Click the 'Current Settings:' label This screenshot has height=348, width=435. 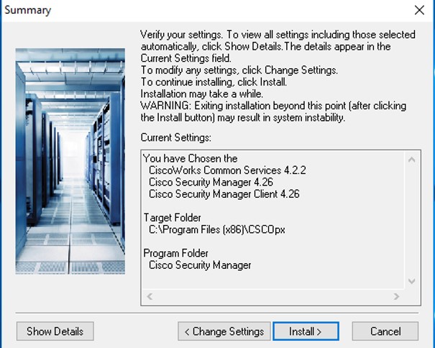click(176, 137)
